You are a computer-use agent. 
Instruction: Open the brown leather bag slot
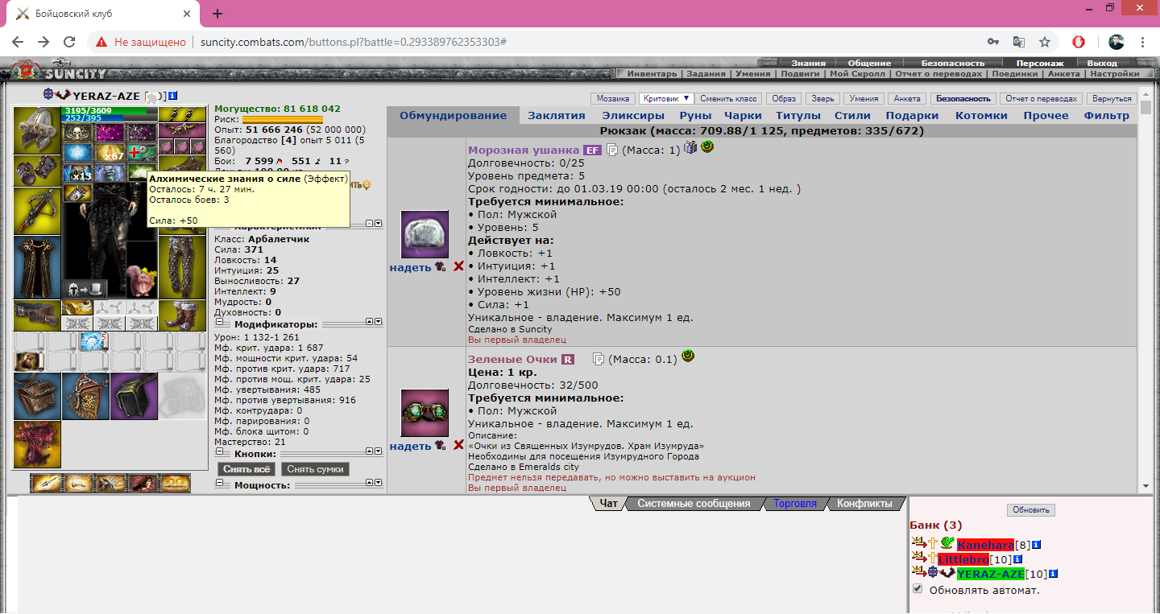coord(37,396)
